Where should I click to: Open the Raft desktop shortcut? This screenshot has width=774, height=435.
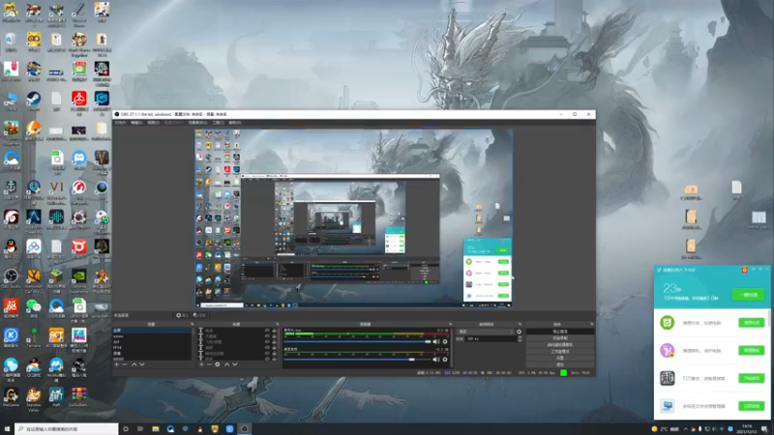point(56,397)
